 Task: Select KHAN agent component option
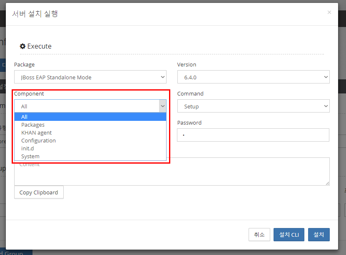click(x=37, y=133)
